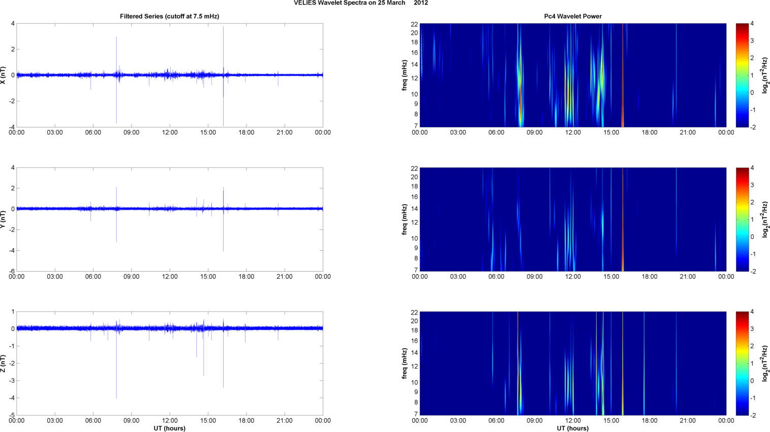
Task: Select the X component filtered series plot
Action: point(169,75)
